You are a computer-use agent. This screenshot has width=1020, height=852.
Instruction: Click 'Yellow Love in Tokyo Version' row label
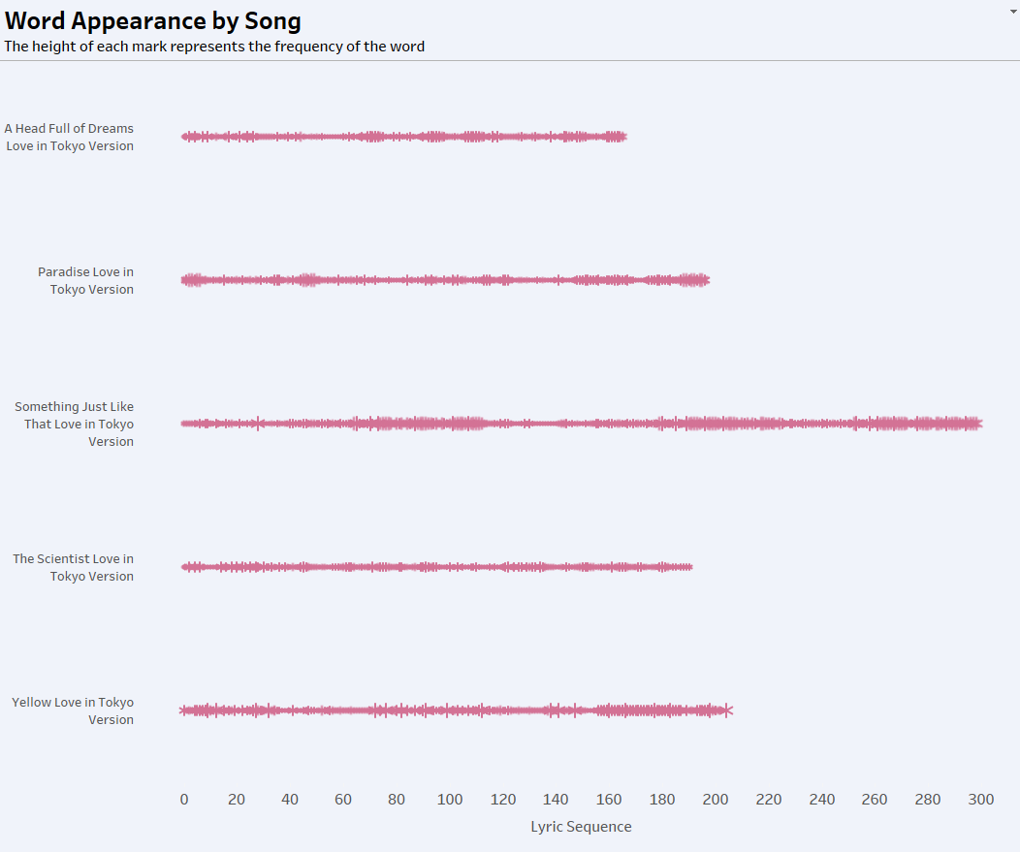74,710
